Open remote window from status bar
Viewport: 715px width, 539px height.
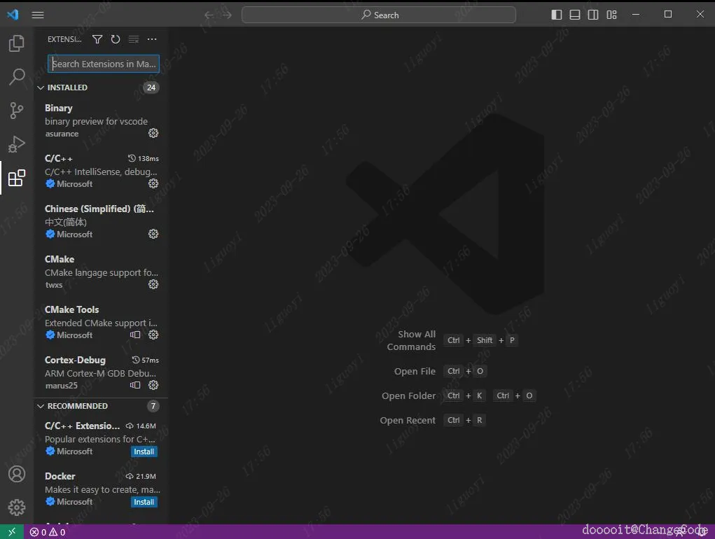(x=12, y=532)
